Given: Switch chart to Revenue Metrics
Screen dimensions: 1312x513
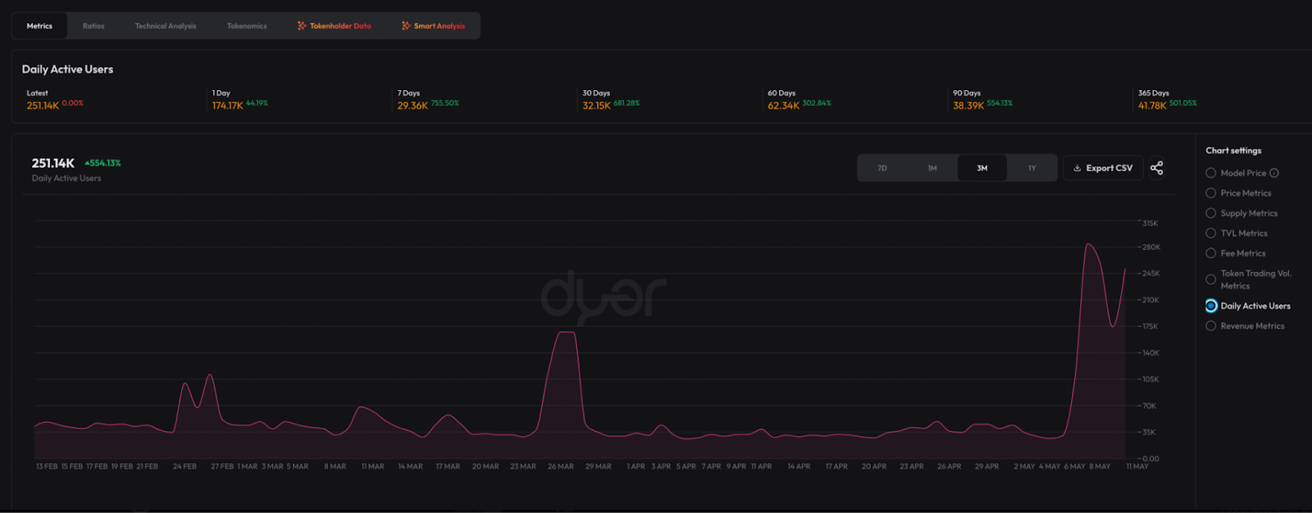Looking at the screenshot, I should (1210, 326).
